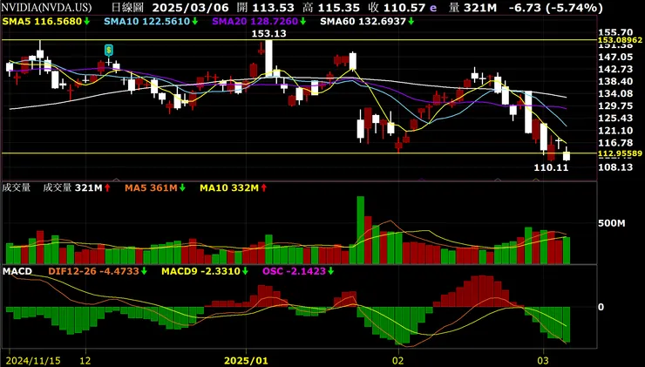This screenshot has height=367, width=645.
Task: Click the 0 level on MACD axis
Action: 601,307
